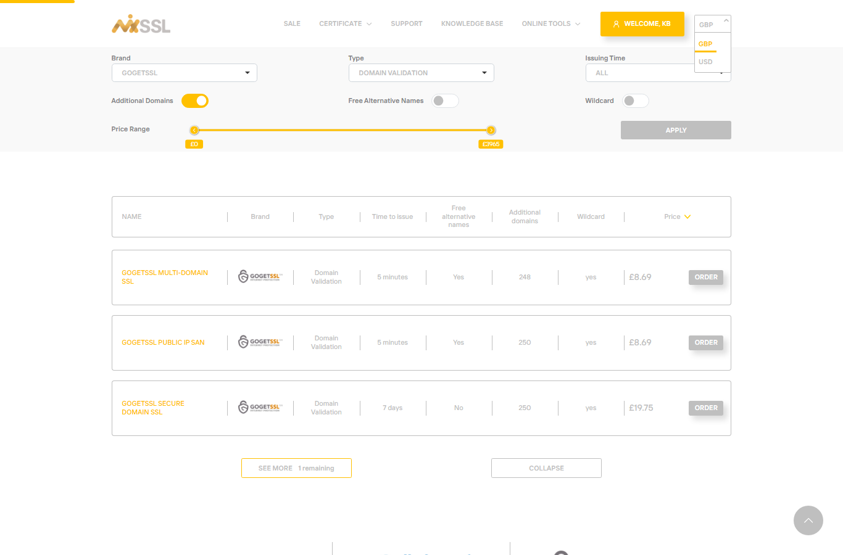Click the scroll-to-top arrow button

pyautogui.click(x=808, y=520)
